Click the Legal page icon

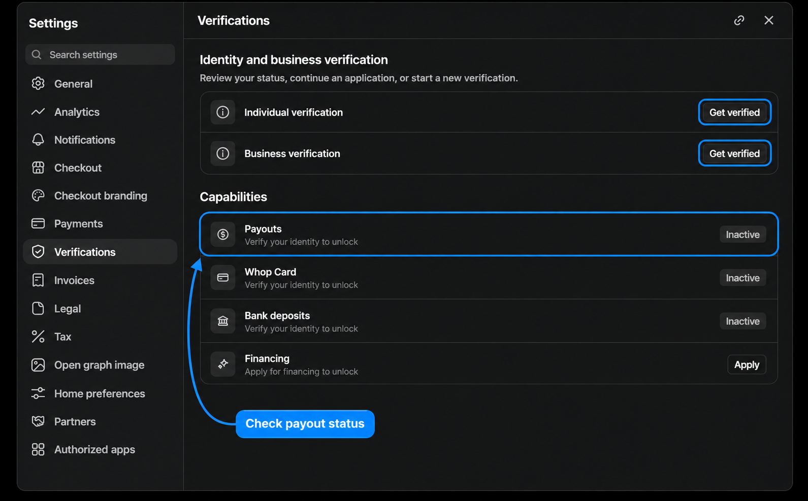[x=38, y=308]
